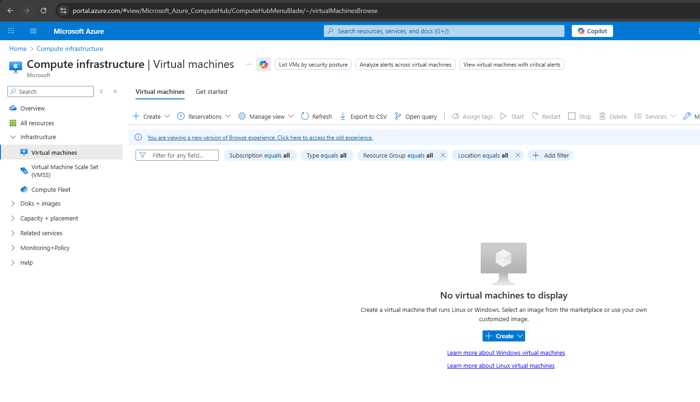Clear the sidebar search with X icon
This screenshot has height=402, width=700.
[101, 91]
